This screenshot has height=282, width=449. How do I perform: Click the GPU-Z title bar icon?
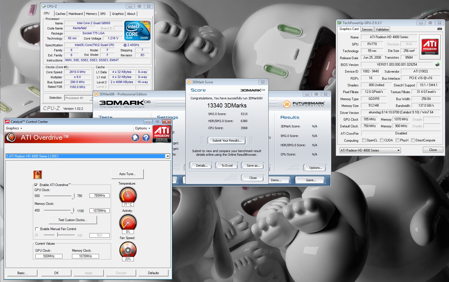pyautogui.click(x=340, y=23)
